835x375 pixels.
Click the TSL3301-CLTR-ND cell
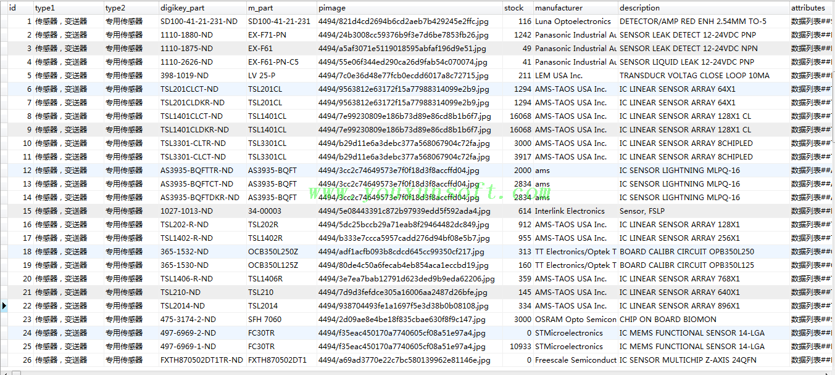pos(202,143)
